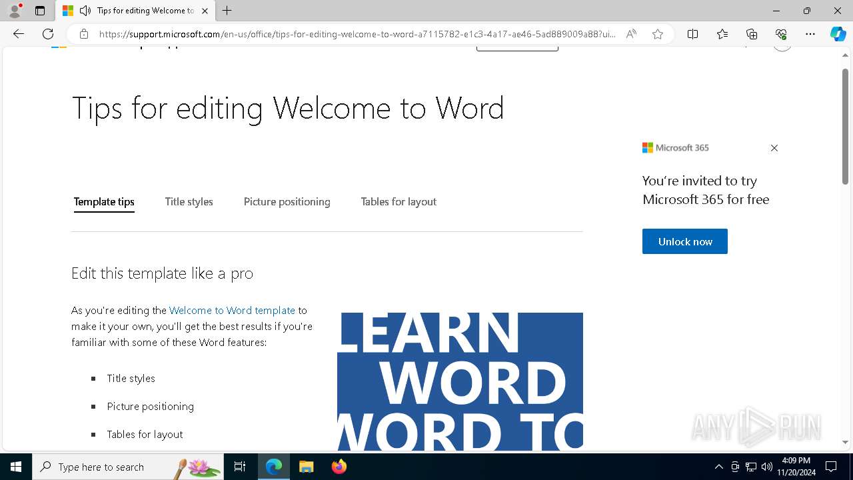Image resolution: width=853 pixels, height=480 pixels.
Task: Switch to the Picture positioning tab
Action: (x=287, y=202)
